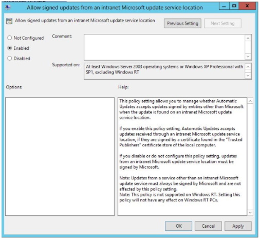This screenshot has width=260, height=239.
Task: Click the Help pane vertical scrollbar track
Action: click(250, 157)
